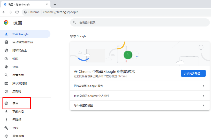This screenshot has width=211, height=139.
Task: Select the 设置 - 您与 Google browser tab
Action: 26,4
